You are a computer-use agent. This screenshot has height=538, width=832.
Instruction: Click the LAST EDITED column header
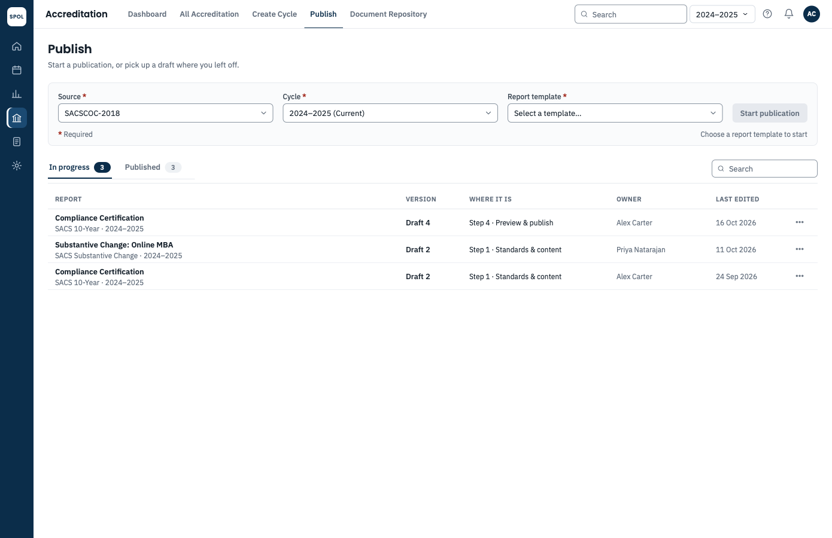point(737,199)
